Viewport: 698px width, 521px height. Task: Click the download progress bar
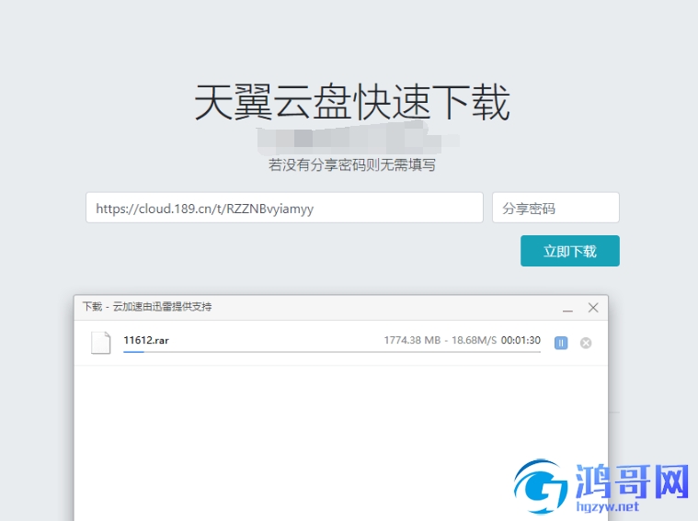coord(332,352)
